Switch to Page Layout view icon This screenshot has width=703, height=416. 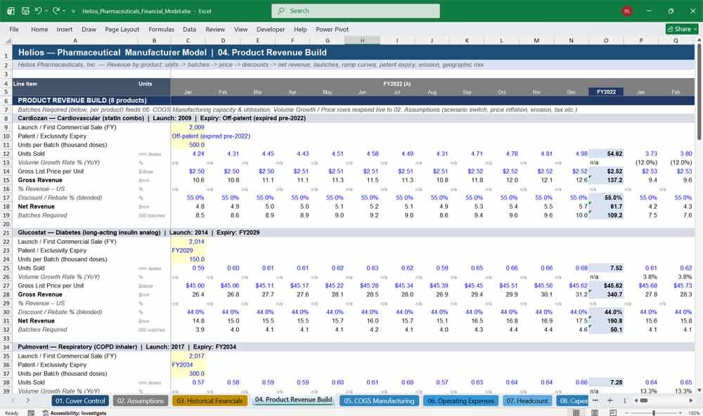pyautogui.click(x=595, y=412)
